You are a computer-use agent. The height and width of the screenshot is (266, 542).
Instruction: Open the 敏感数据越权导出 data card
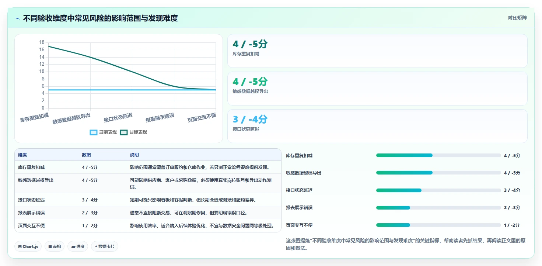click(x=377, y=89)
